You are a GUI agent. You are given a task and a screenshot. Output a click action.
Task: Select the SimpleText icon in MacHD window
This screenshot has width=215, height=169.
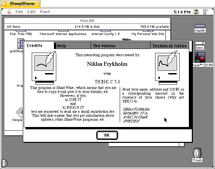coord(19,112)
